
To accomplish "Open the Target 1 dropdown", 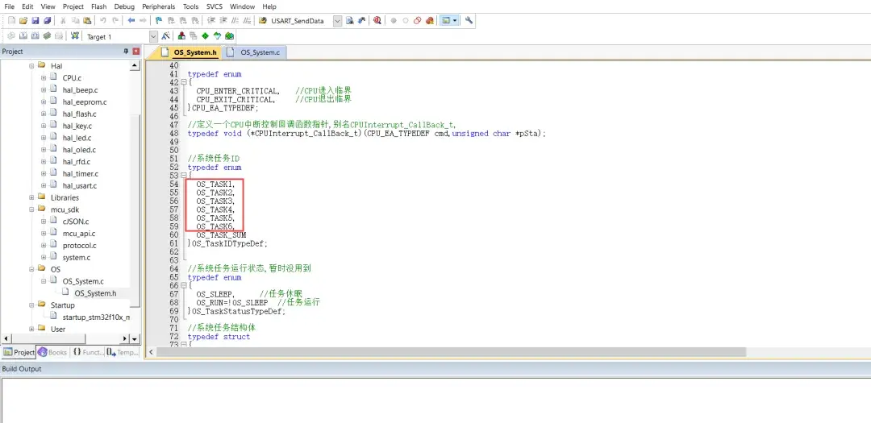I will tap(154, 36).
